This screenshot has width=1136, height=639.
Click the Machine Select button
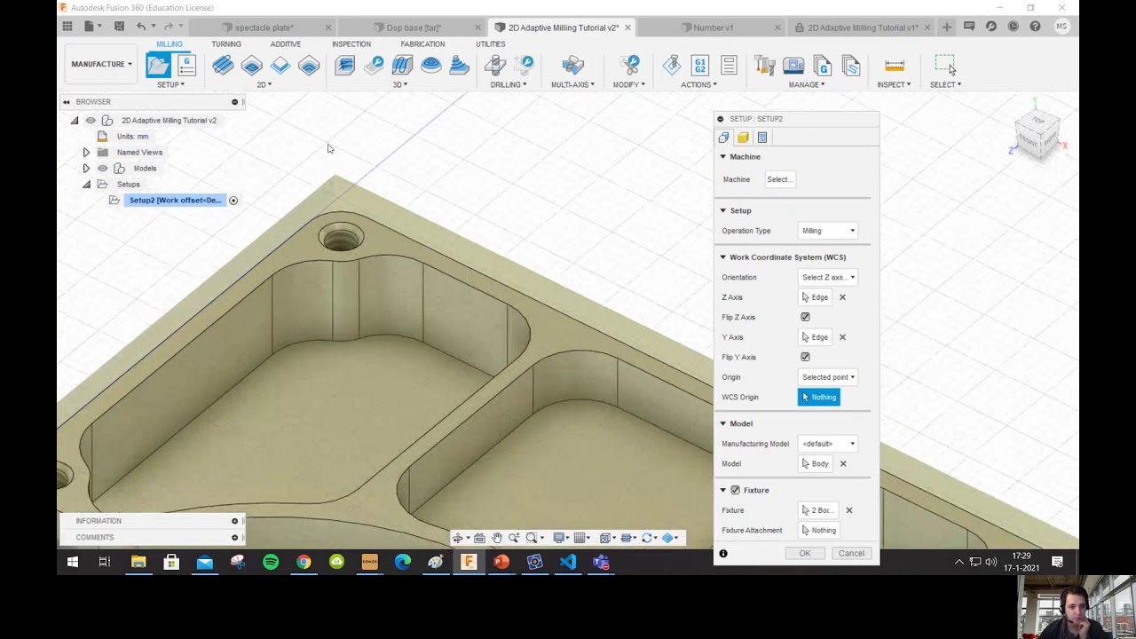pyautogui.click(x=779, y=179)
